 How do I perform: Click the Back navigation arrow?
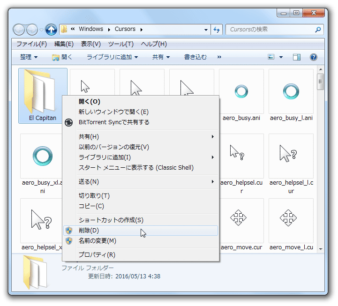(x=19, y=30)
